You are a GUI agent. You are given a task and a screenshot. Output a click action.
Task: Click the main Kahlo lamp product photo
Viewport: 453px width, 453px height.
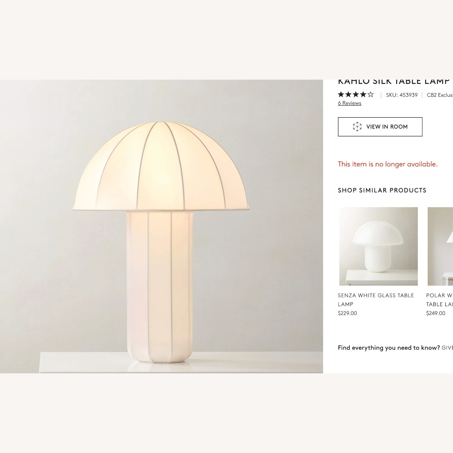click(162, 226)
